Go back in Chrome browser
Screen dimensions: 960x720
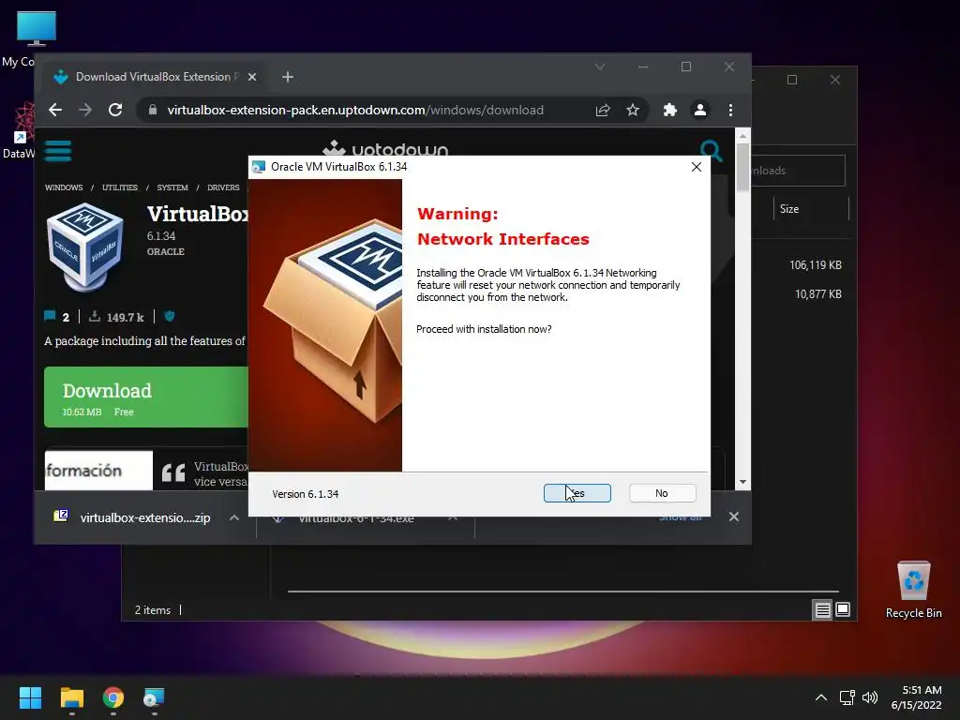click(x=55, y=110)
